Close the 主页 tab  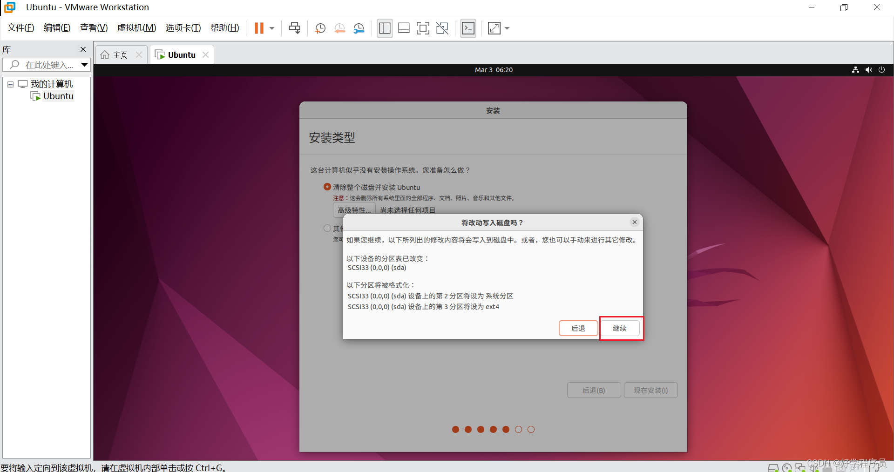coord(139,55)
